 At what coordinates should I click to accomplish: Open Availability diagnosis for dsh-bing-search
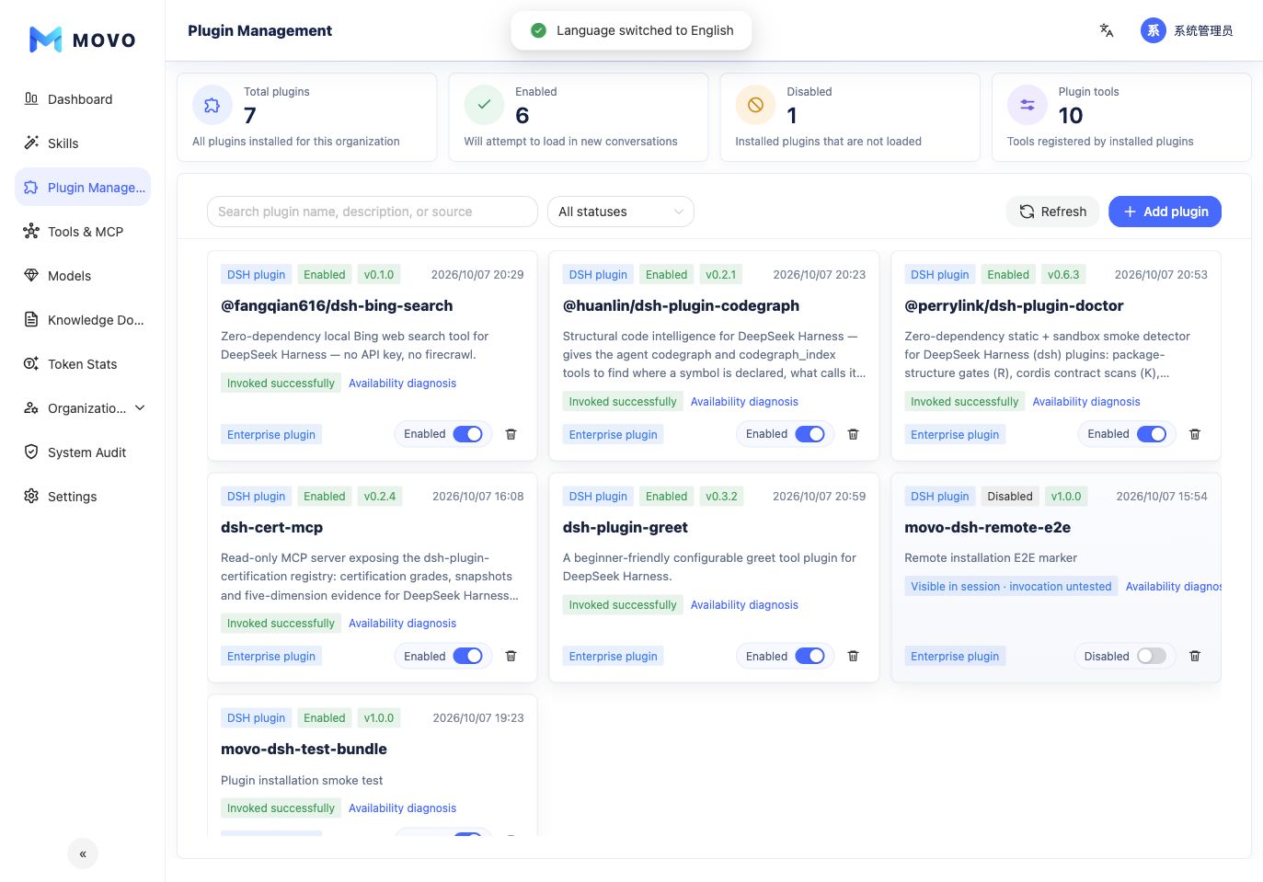(402, 383)
